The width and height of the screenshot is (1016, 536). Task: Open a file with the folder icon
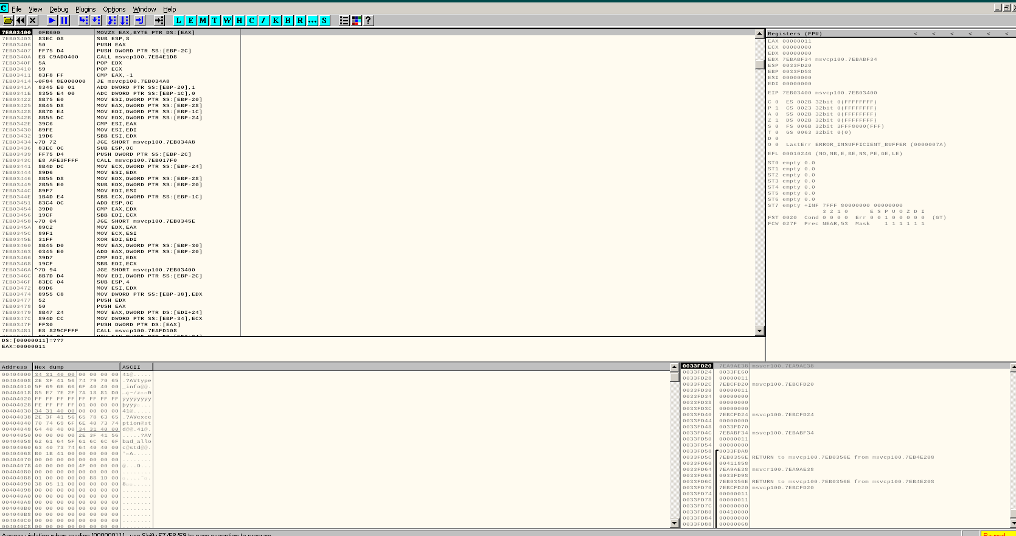tap(8, 21)
